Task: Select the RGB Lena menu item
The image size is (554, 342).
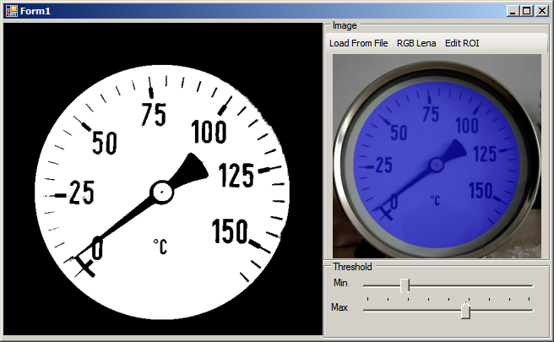Action: pos(416,43)
